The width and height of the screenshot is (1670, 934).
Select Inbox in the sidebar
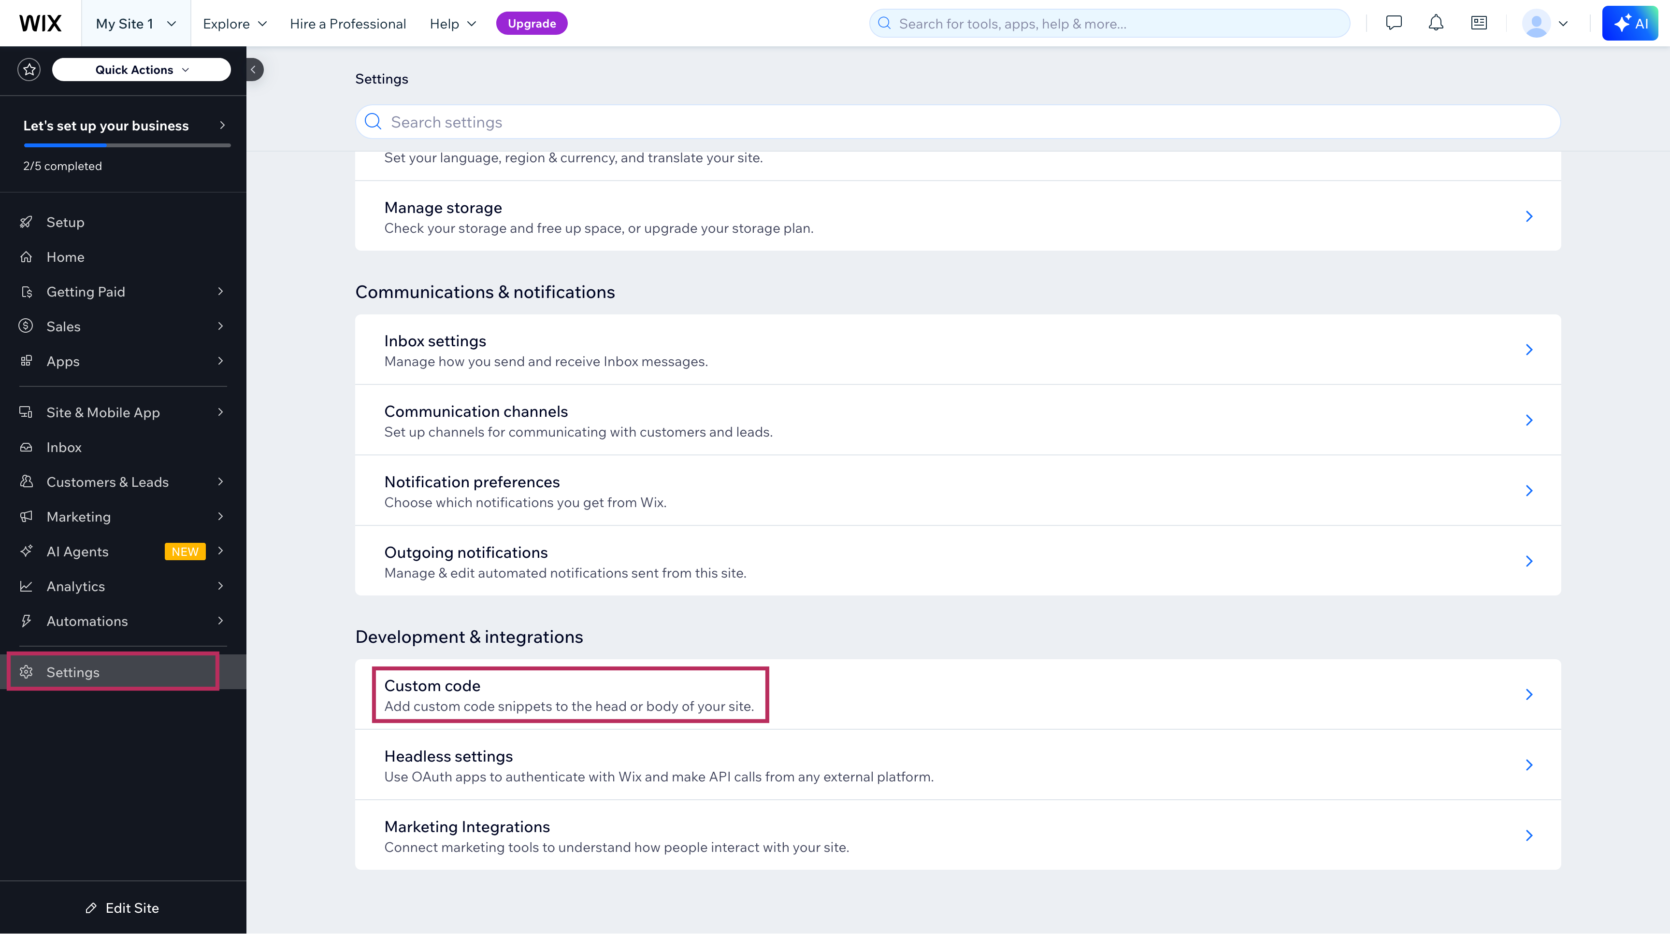click(64, 447)
